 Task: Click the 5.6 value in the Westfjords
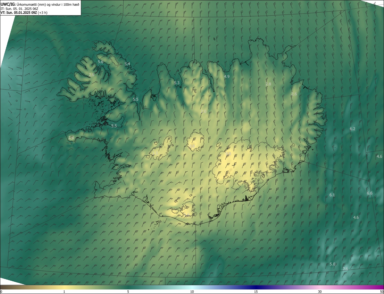100,62
